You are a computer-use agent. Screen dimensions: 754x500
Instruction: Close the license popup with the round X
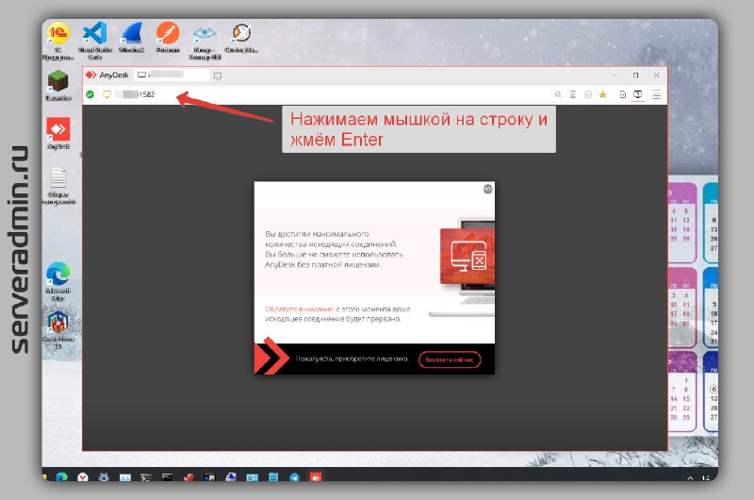487,189
